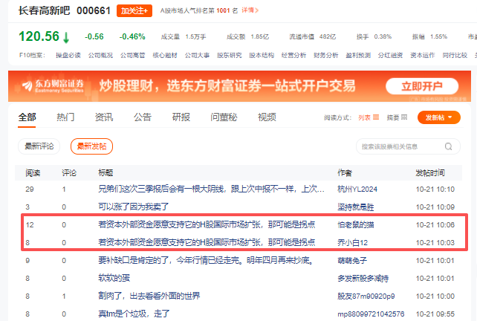The height and width of the screenshot is (321, 477).
Task: Open the 公司概况 F10 link
Action: pyautogui.click(x=100, y=56)
